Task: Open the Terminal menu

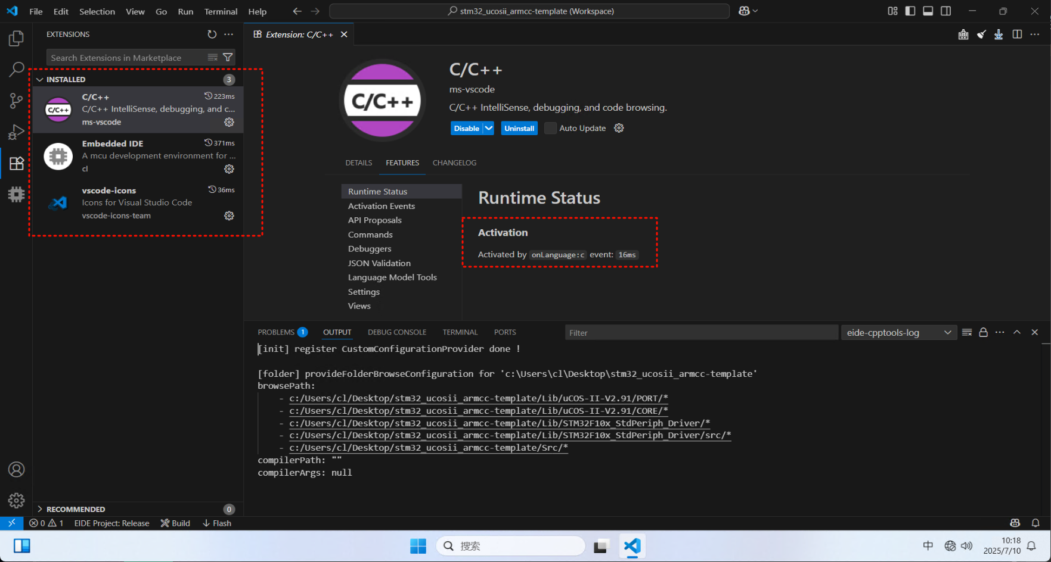Action: tap(221, 11)
